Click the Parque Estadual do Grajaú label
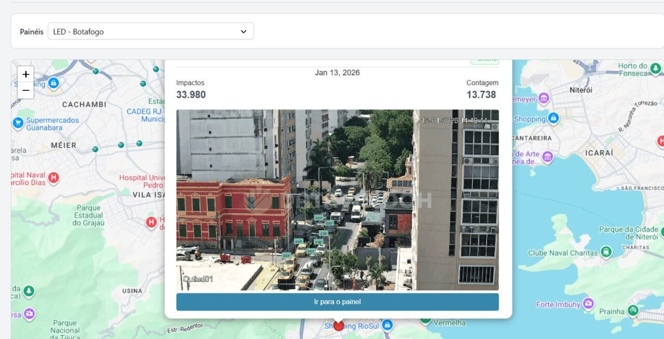664x339 pixels. 88,215
